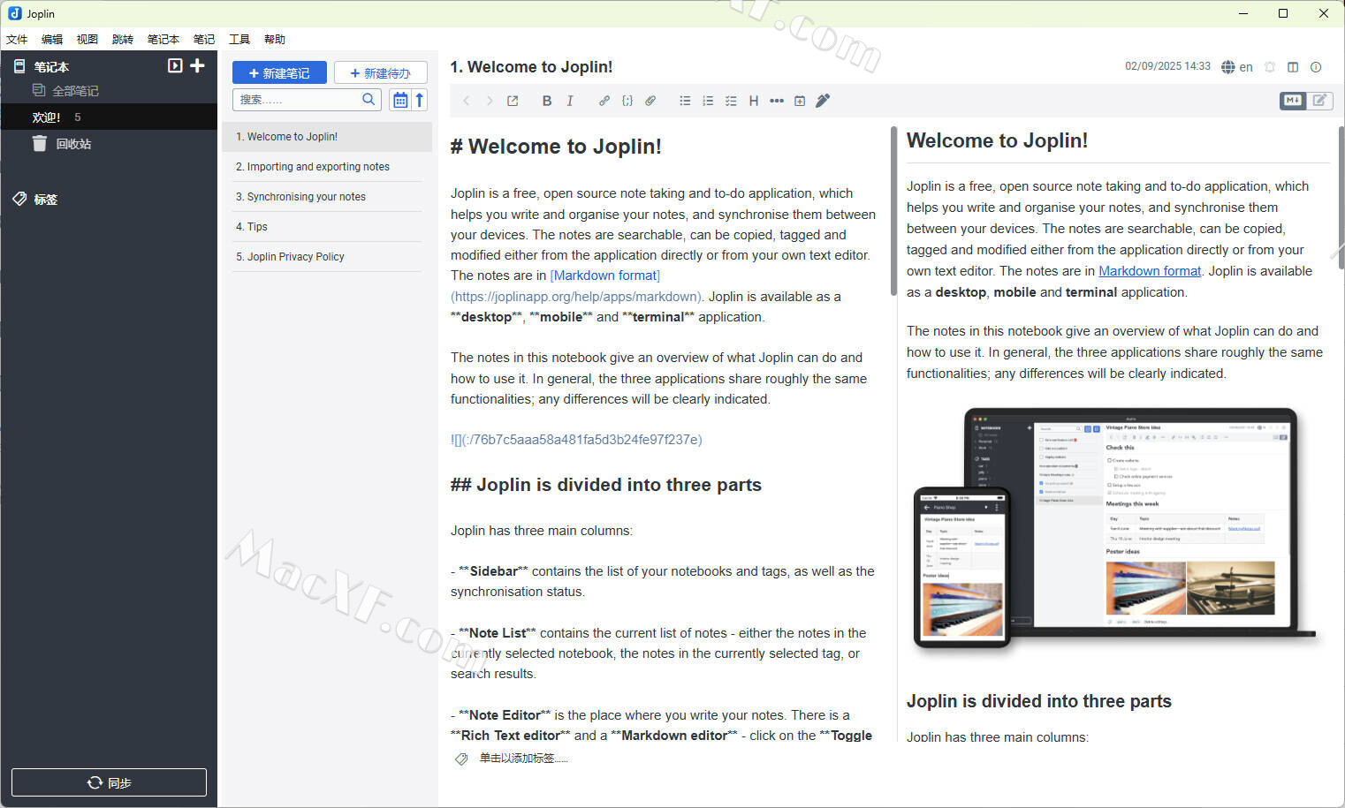Attach a file with the paperclip icon
Viewport: 1345px width, 808px height.
650,101
